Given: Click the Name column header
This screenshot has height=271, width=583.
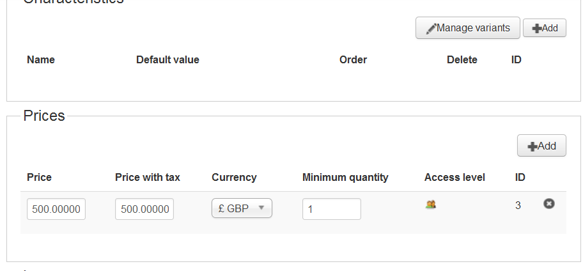Looking at the screenshot, I should coord(41,59).
